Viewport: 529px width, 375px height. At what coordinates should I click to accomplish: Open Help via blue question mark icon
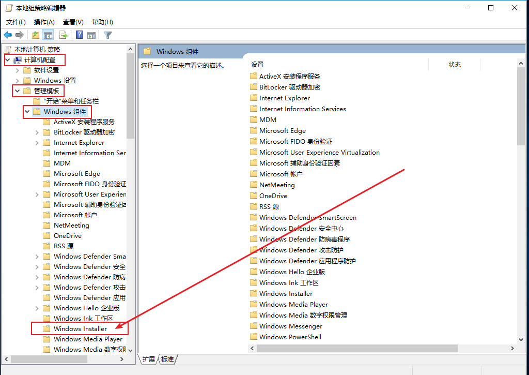click(x=80, y=35)
